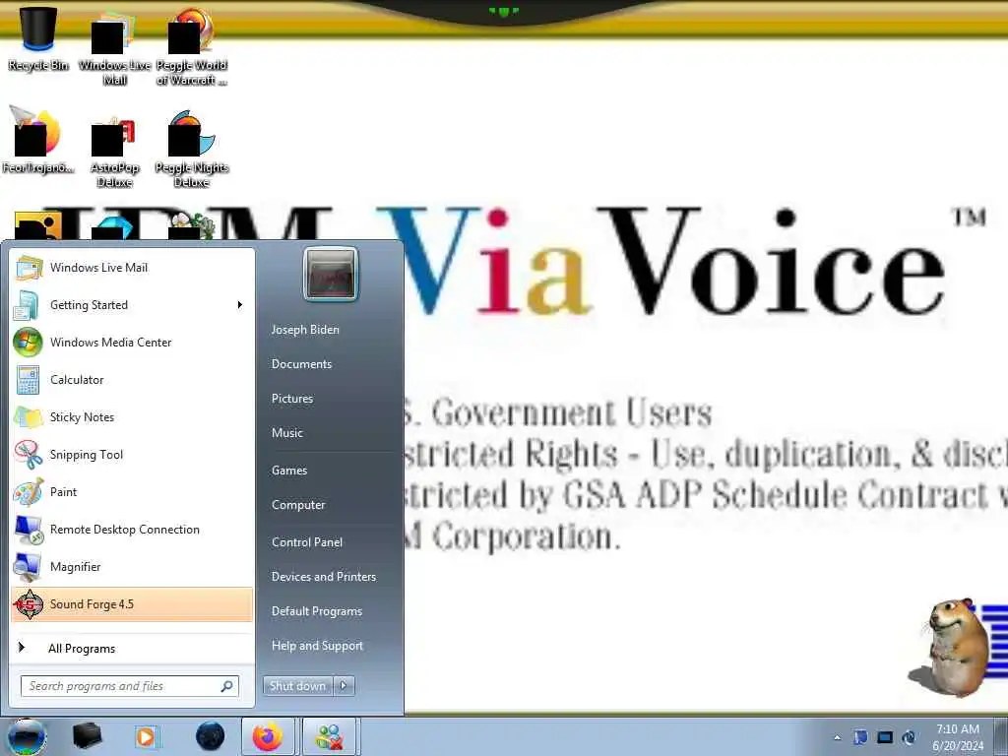Open Sticky Notes

tap(132, 416)
